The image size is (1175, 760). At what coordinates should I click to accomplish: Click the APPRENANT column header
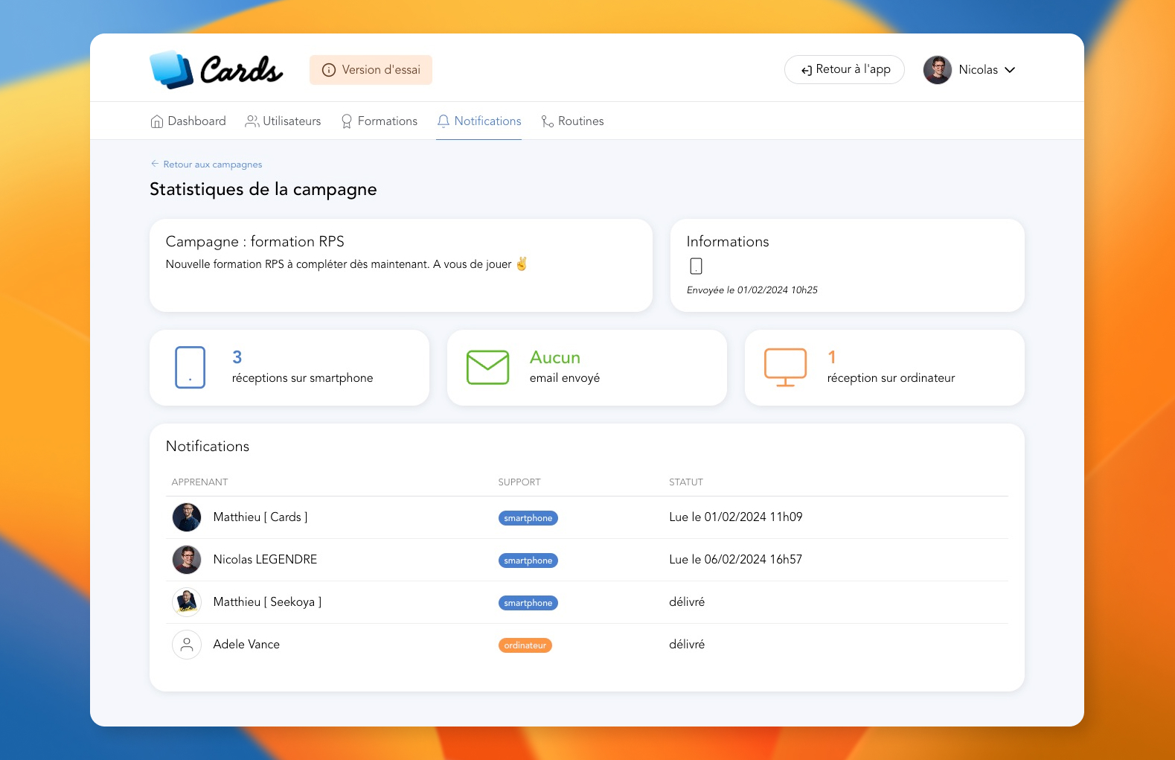click(x=200, y=482)
